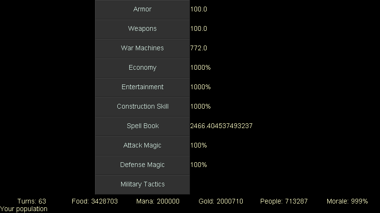Click the Gold resource readout
Screen dimensions: 380x213
pyautogui.click(x=221, y=201)
